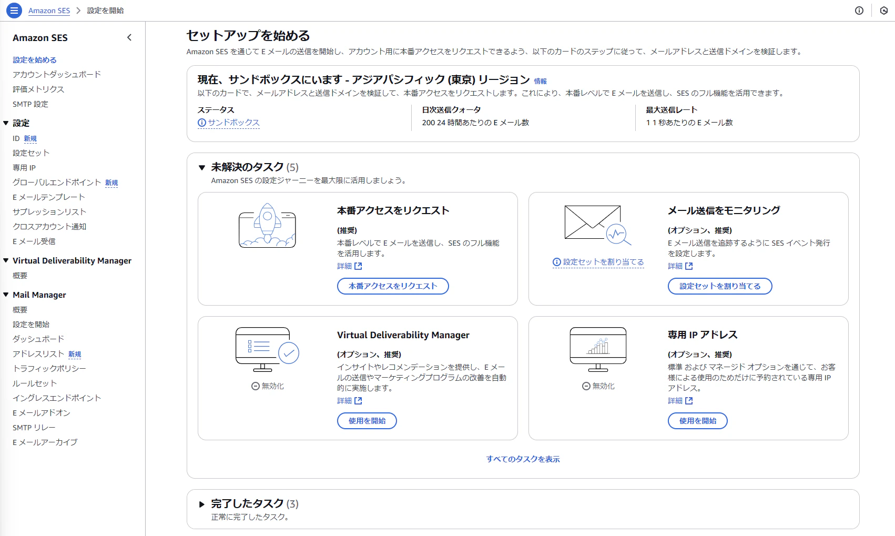
Task: Click 使用を開始 for Virtual Deliverability Manager
Action: 367,421
